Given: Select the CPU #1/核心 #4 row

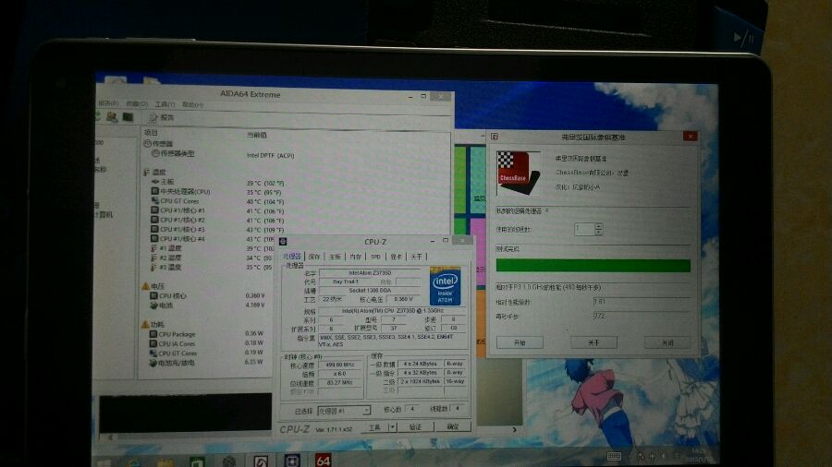Looking at the screenshot, I should click(x=178, y=239).
